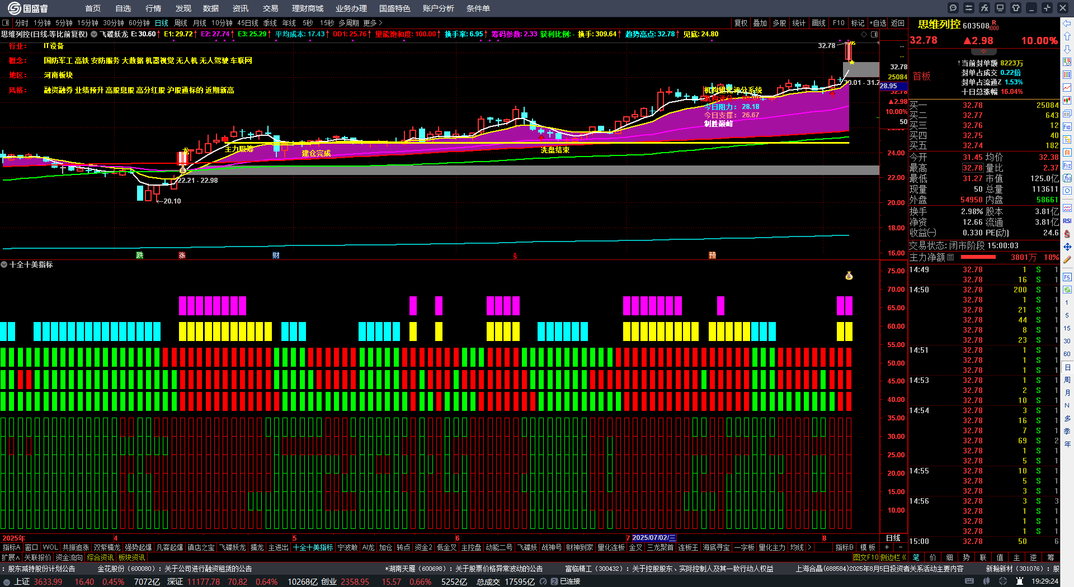The height and width of the screenshot is (587, 1074).
Task: Click the 复权 button
Action: tap(741, 23)
